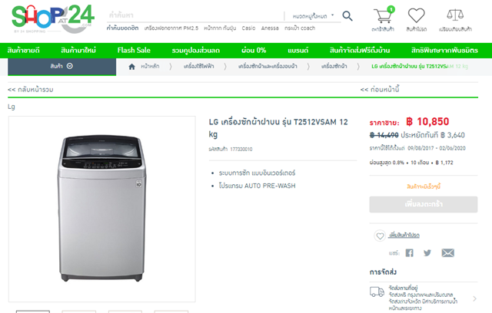Share product via email envelope icon
This screenshot has height=313, width=492.
[x=447, y=252]
